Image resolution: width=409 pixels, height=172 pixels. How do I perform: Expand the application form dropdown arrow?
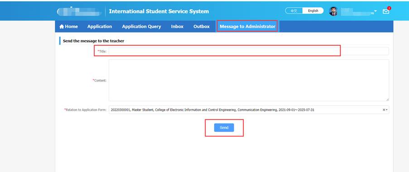point(386,110)
